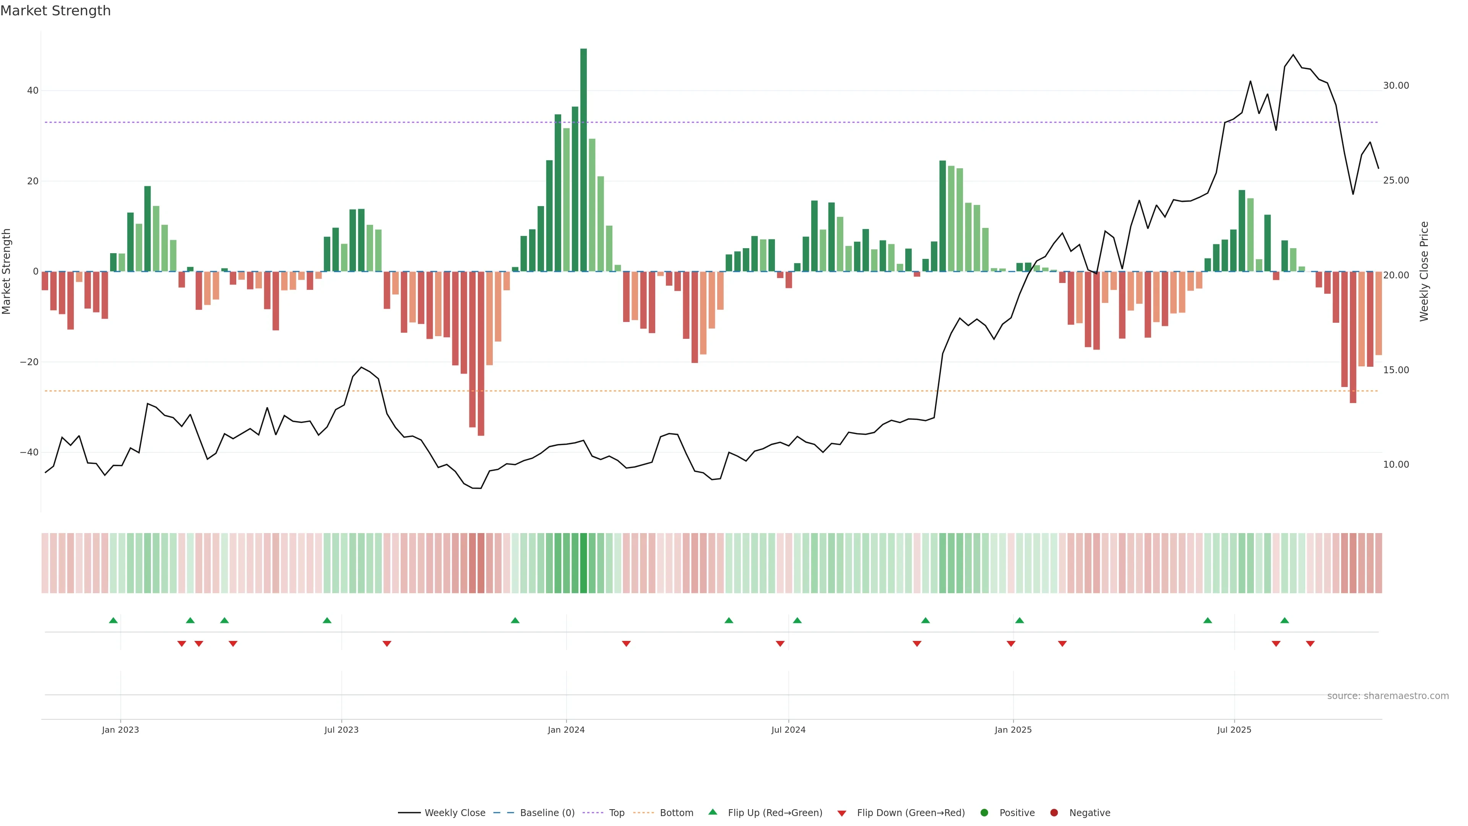The image size is (1468, 826).
Task: Click the 30.00 label on the price axis
Action: (1396, 86)
